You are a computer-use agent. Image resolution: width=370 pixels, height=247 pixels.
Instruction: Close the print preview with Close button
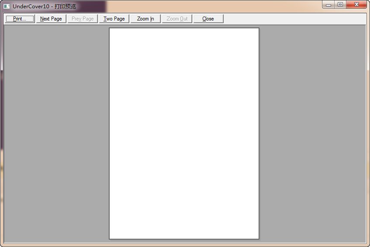pyautogui.click(x=208, y=19)
